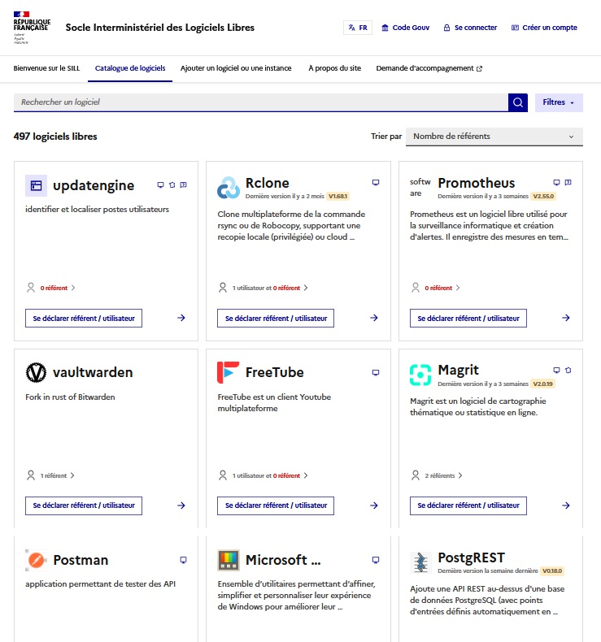Viewport: 601px width, 642px height.
Task: Open Demande d'accompagnement external link
Action: point(429,68)
